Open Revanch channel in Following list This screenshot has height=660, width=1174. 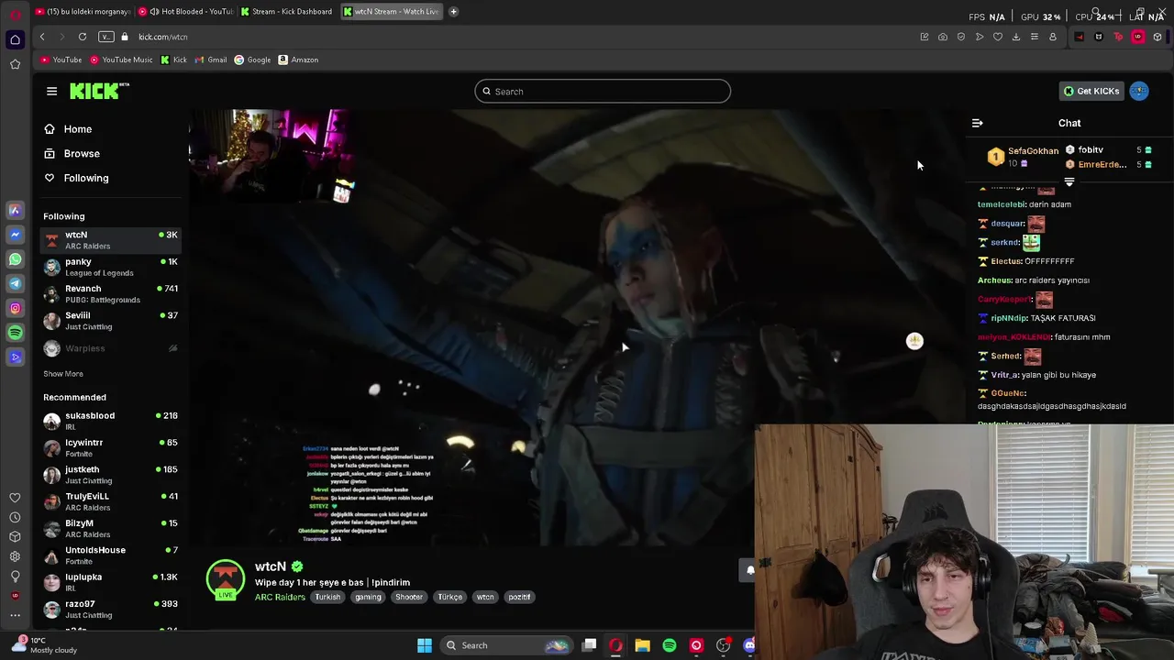coord(110,293)
